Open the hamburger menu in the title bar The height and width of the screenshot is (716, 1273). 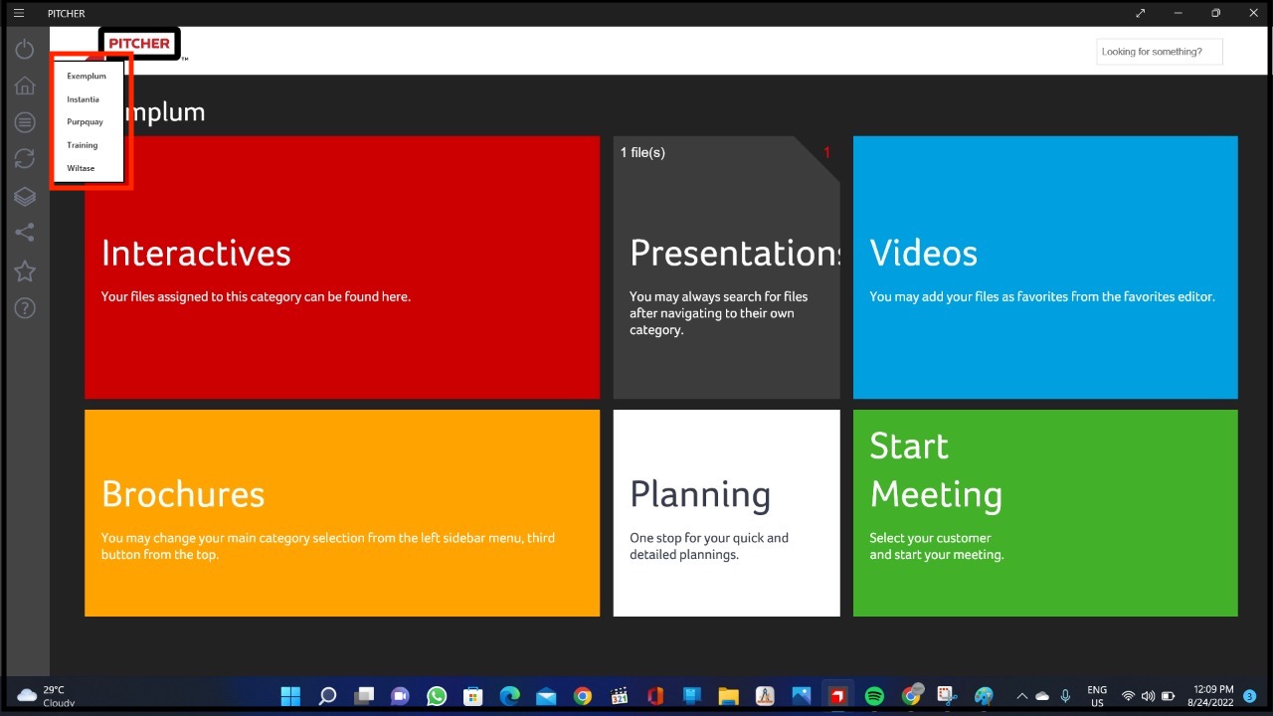click(18, 13)
